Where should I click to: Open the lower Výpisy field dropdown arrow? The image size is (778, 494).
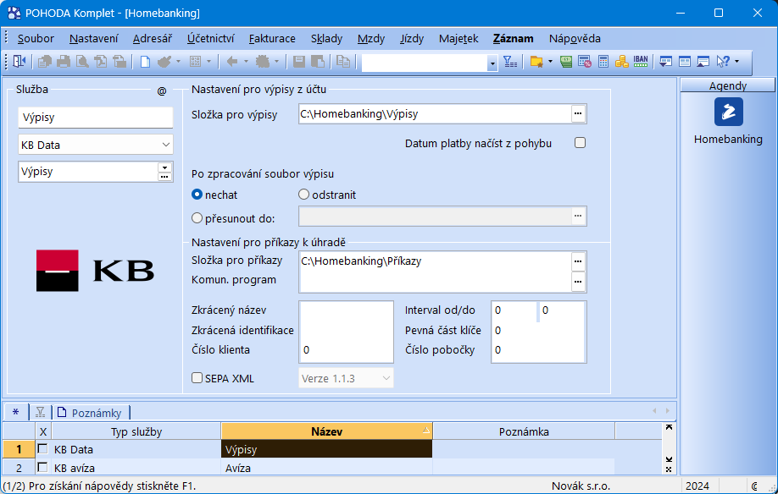tap(164, 167)
